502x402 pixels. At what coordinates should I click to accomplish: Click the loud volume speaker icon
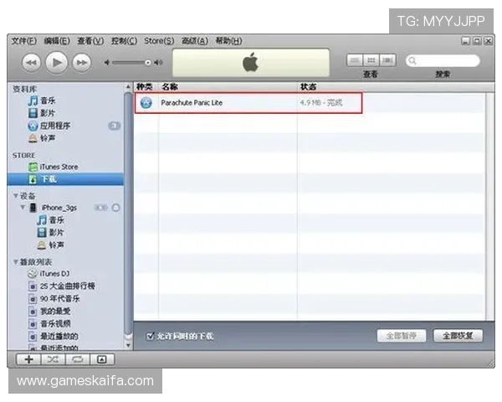158,62
